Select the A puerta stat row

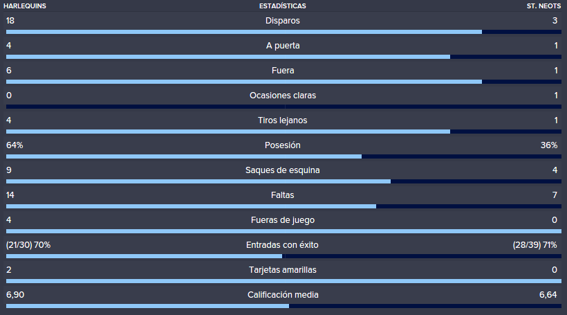pyautogui.click(x=283, y=48)
